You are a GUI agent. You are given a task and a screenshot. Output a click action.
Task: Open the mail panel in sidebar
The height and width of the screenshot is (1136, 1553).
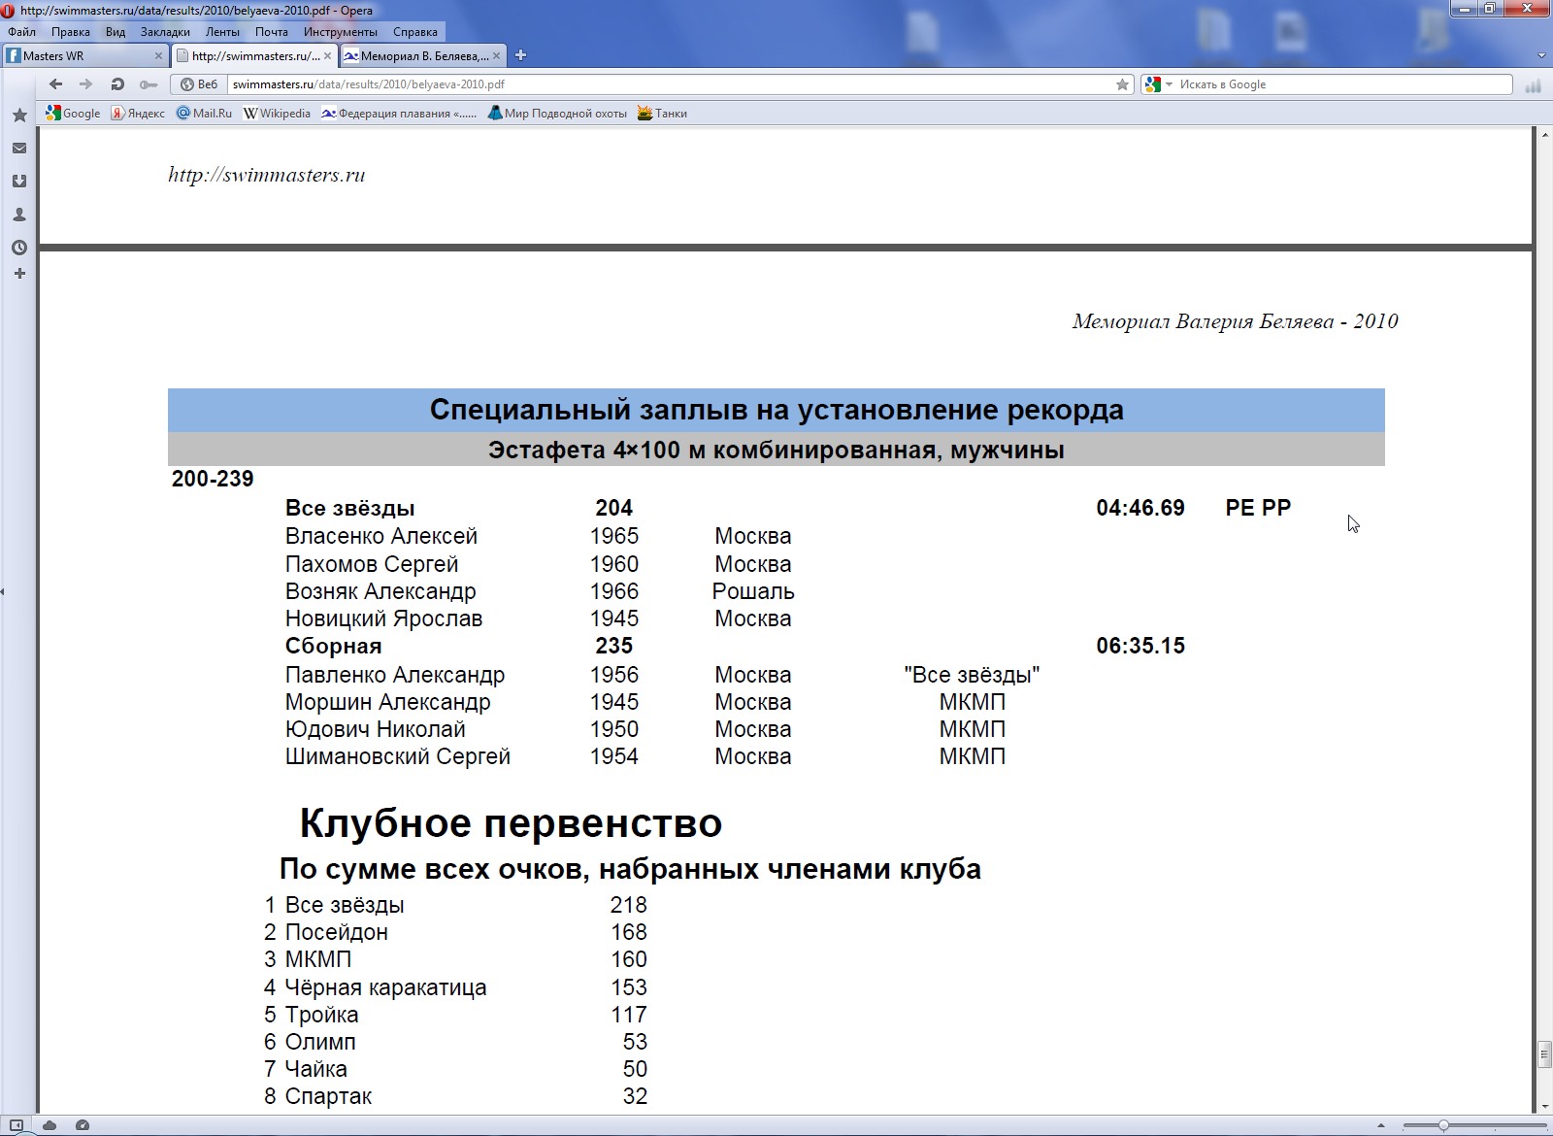(18, 149)
